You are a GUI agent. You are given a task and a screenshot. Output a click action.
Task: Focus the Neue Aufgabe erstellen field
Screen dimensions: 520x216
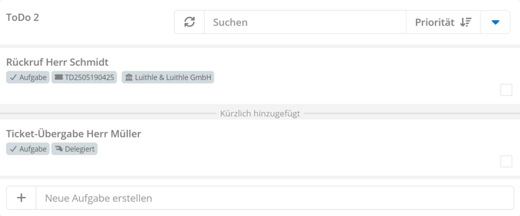tap(274, 198)
